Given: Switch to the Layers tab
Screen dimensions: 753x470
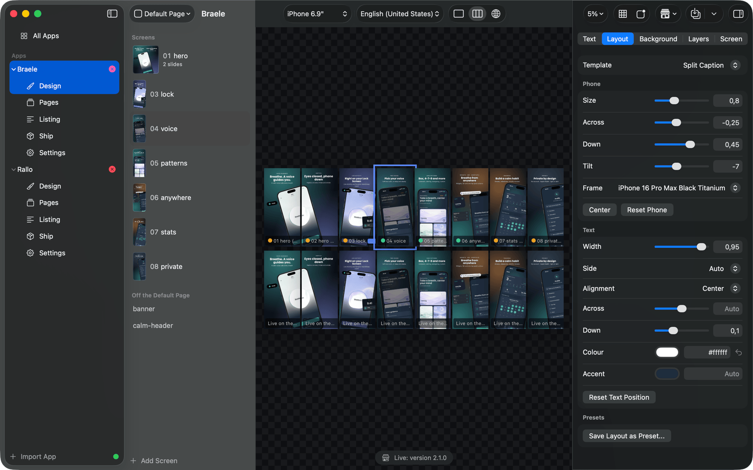Looking at the screenshot, I should [x=698, y=39].
